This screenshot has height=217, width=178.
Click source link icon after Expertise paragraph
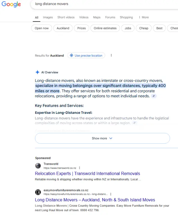click(134, 123)
